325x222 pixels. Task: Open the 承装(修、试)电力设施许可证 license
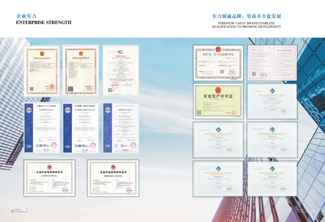point(218,63)
